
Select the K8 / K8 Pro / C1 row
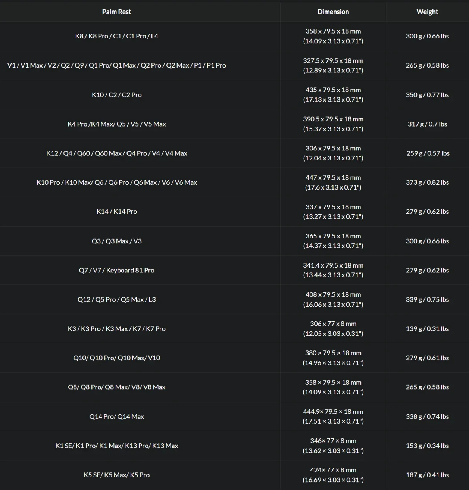point(234,36)
